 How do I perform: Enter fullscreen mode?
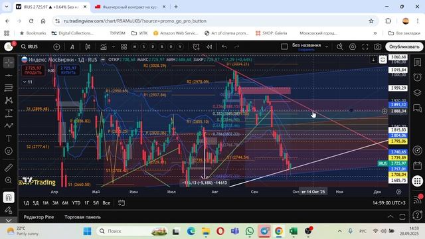[365, 46]
